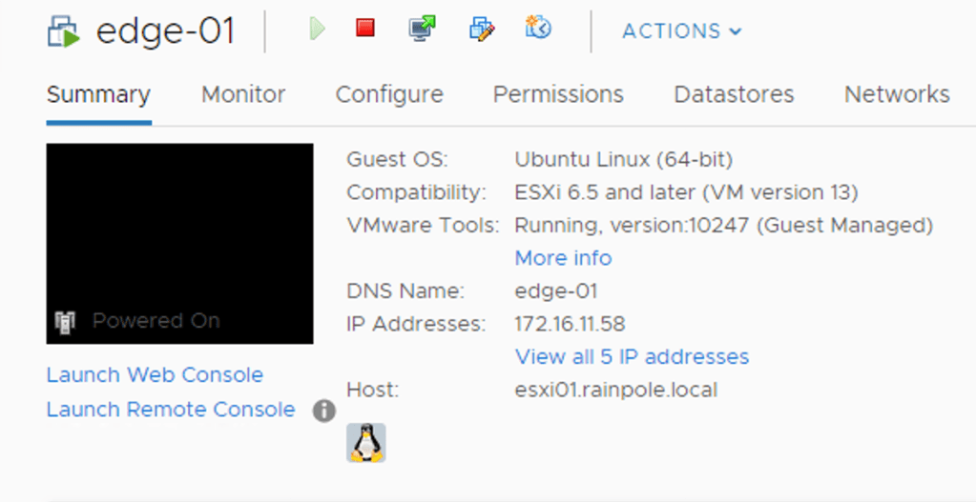The height and width of the screenshot is (502, 976).
Task: Open the Monitor tab
Action: click(x=243, y=95)
